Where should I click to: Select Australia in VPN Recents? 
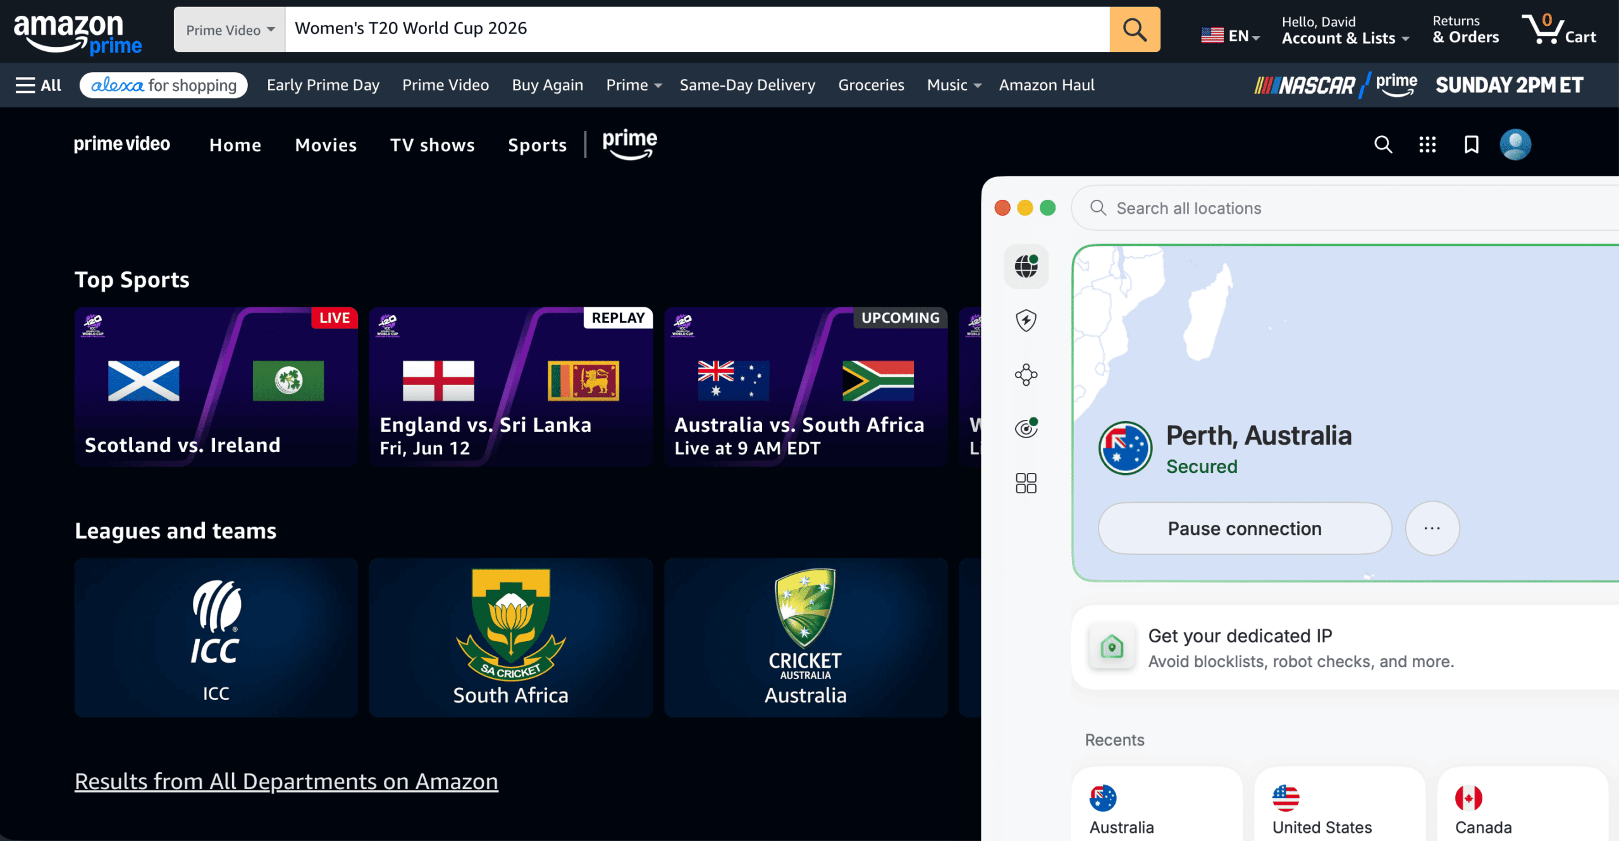point(1157,805)
